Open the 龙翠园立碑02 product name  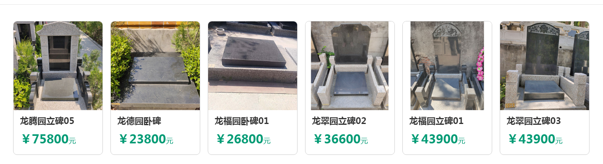[x=339, y=121]
